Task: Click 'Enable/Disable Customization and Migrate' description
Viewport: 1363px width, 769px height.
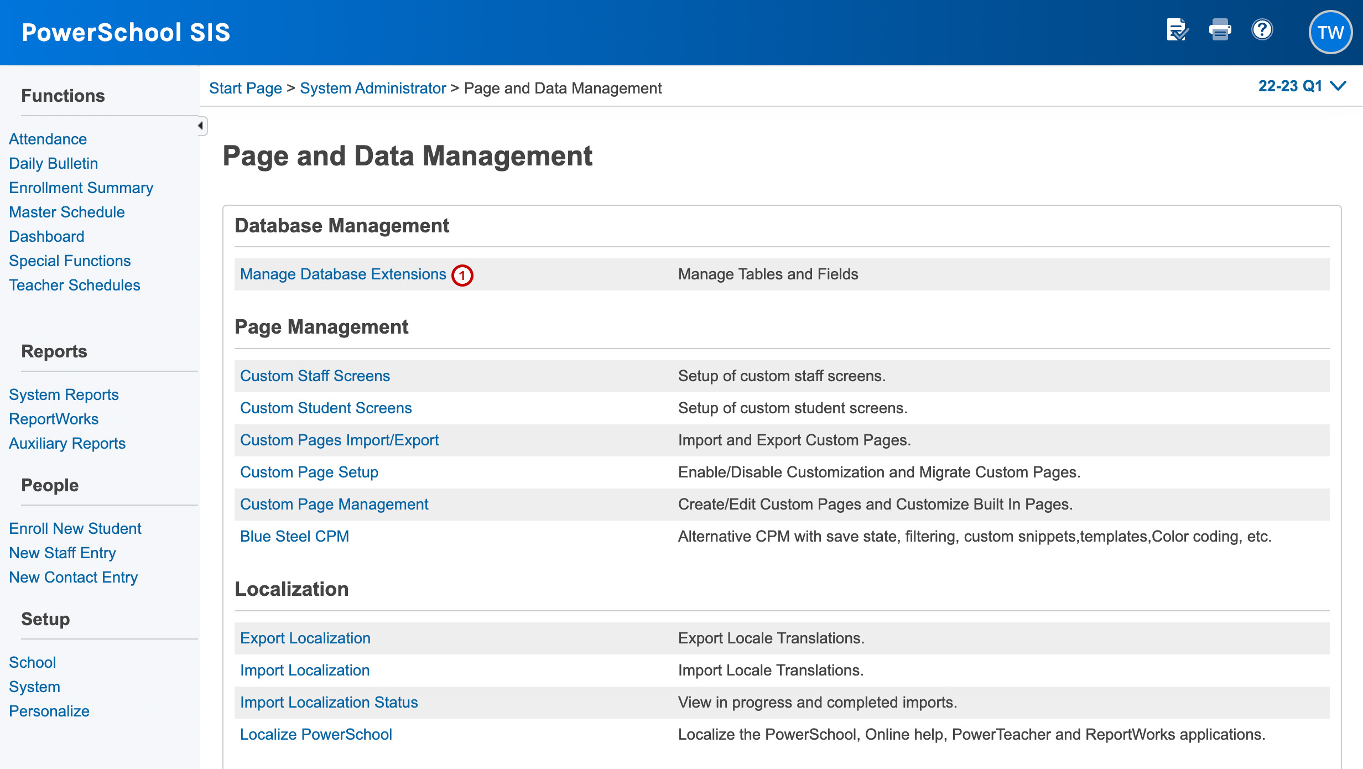Action: pos(880,472)
